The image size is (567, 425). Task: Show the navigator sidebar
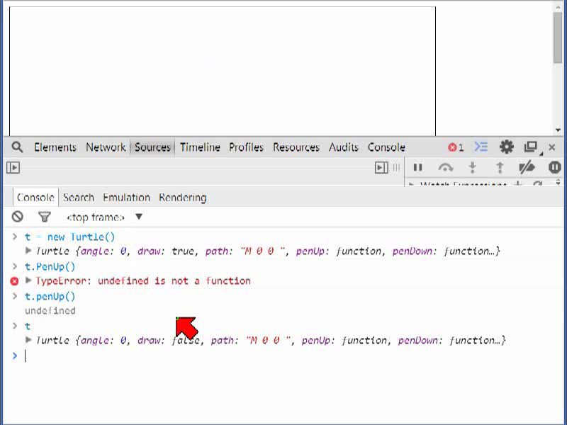point(13,167)
